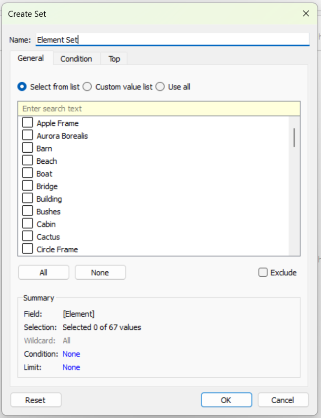This screenshot has width=321, height=418.
Task: Select the Use all radio button
Action: point(160,87)
